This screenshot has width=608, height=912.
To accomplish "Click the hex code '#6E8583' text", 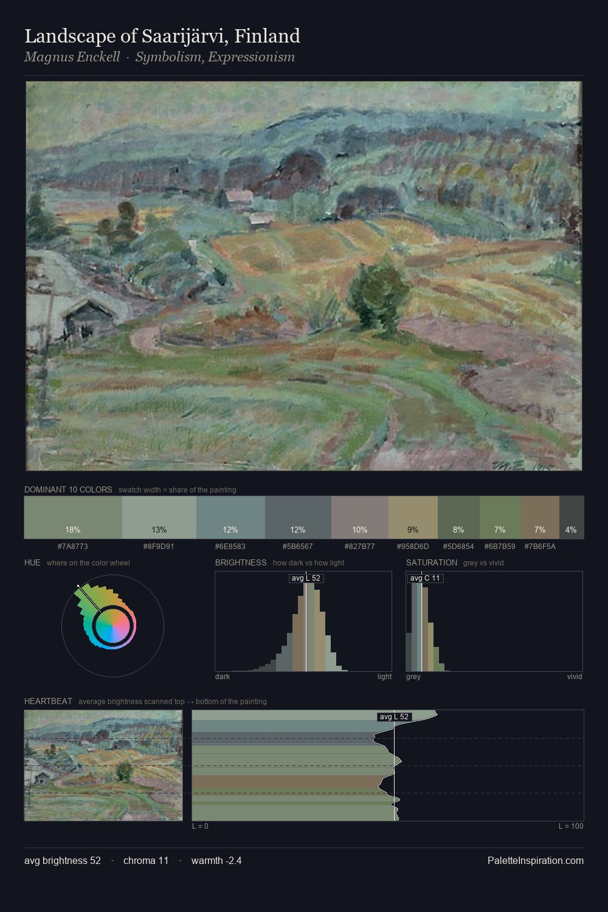I will (x=230, y=546).
